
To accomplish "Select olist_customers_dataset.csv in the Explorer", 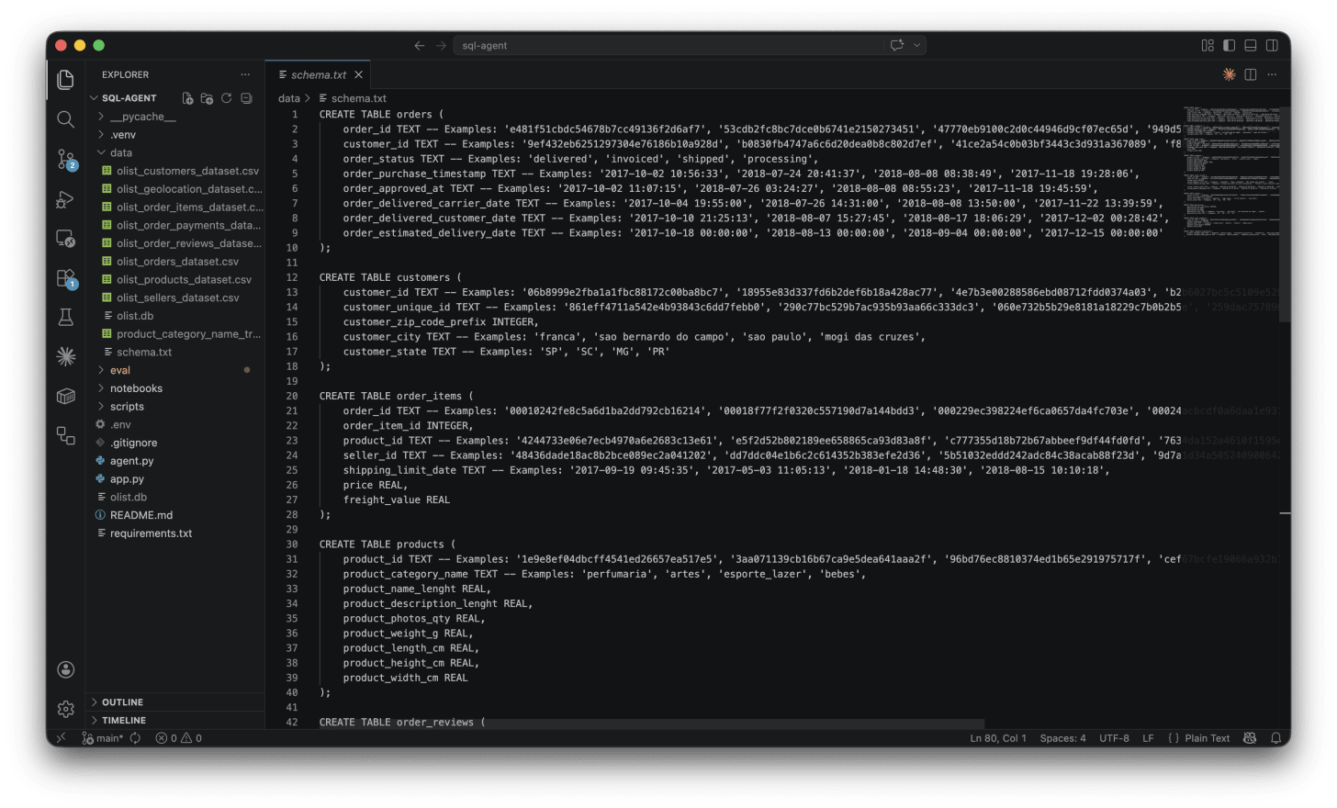I will tap(184, 170).
